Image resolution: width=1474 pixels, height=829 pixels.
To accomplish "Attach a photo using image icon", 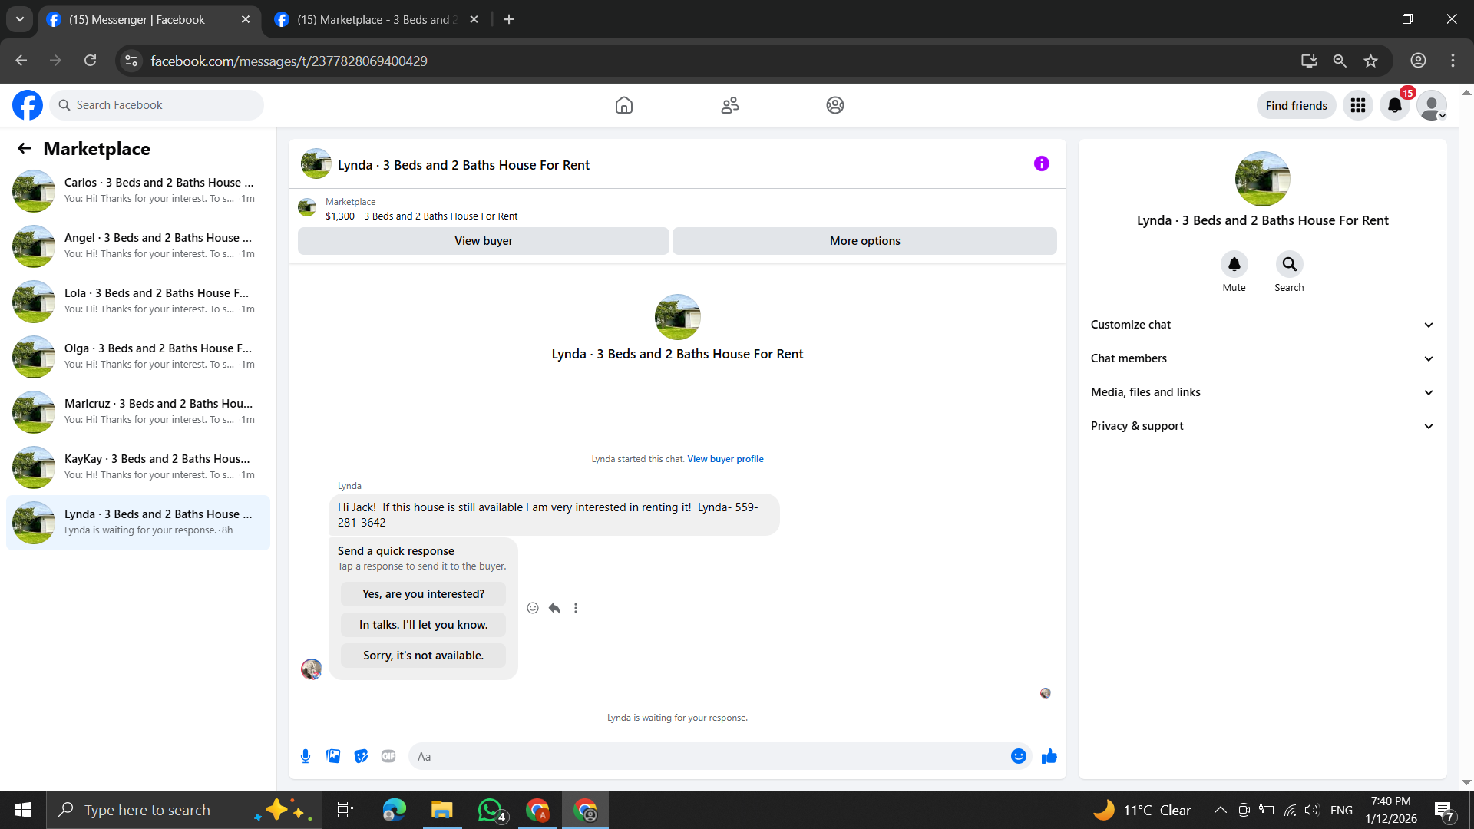I will click(x=333, y=756).
